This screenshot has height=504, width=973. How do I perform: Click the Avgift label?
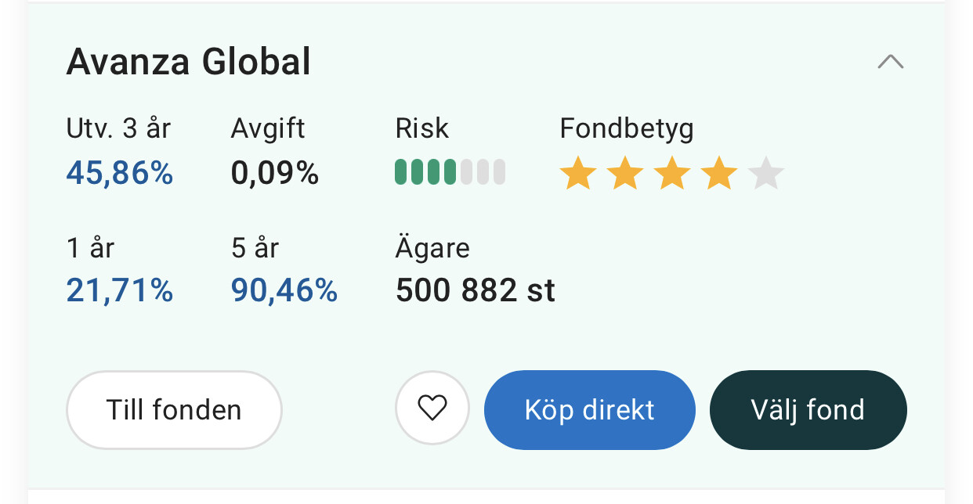(268, 128)
